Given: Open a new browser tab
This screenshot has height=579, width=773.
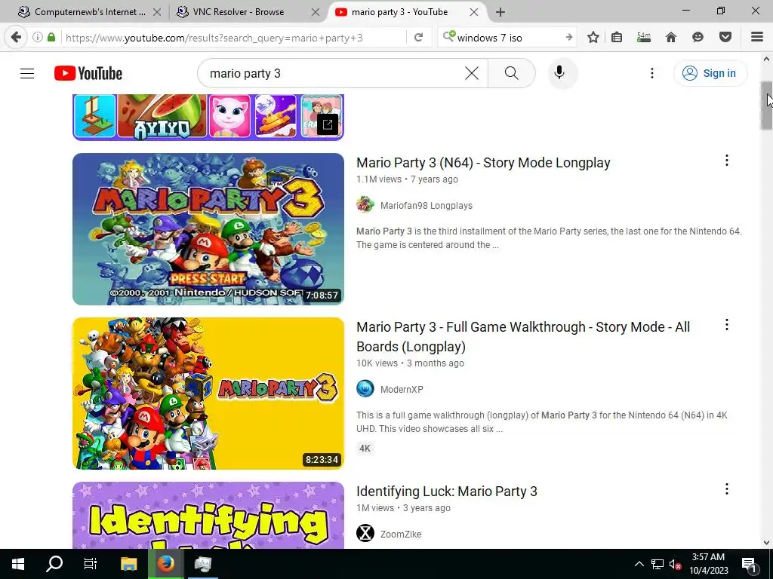Looking at the screenshot, I should pyautogui.click(x=500, y=12).
